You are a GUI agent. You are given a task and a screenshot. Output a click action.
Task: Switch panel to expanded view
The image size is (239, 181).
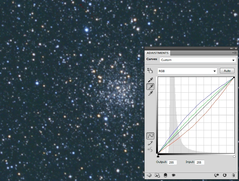[157, 175]
